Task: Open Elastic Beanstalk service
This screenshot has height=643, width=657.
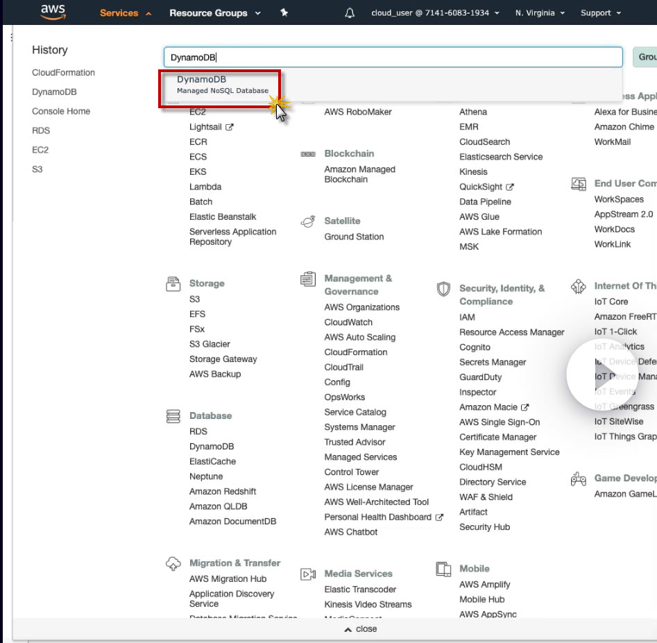Action: 223,217
